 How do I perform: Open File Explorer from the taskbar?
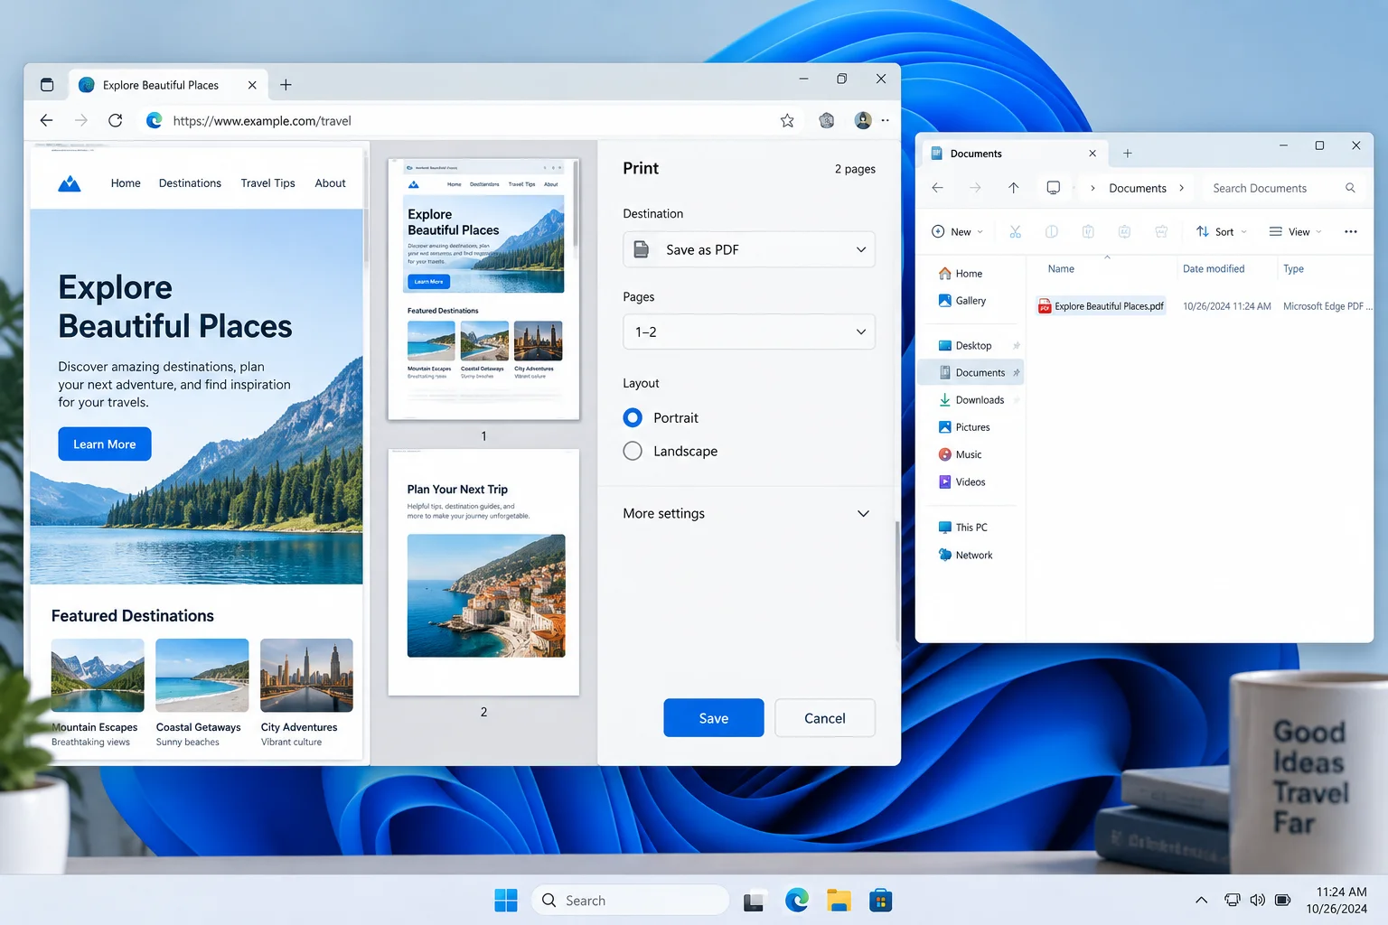click(x=839, y=900)
